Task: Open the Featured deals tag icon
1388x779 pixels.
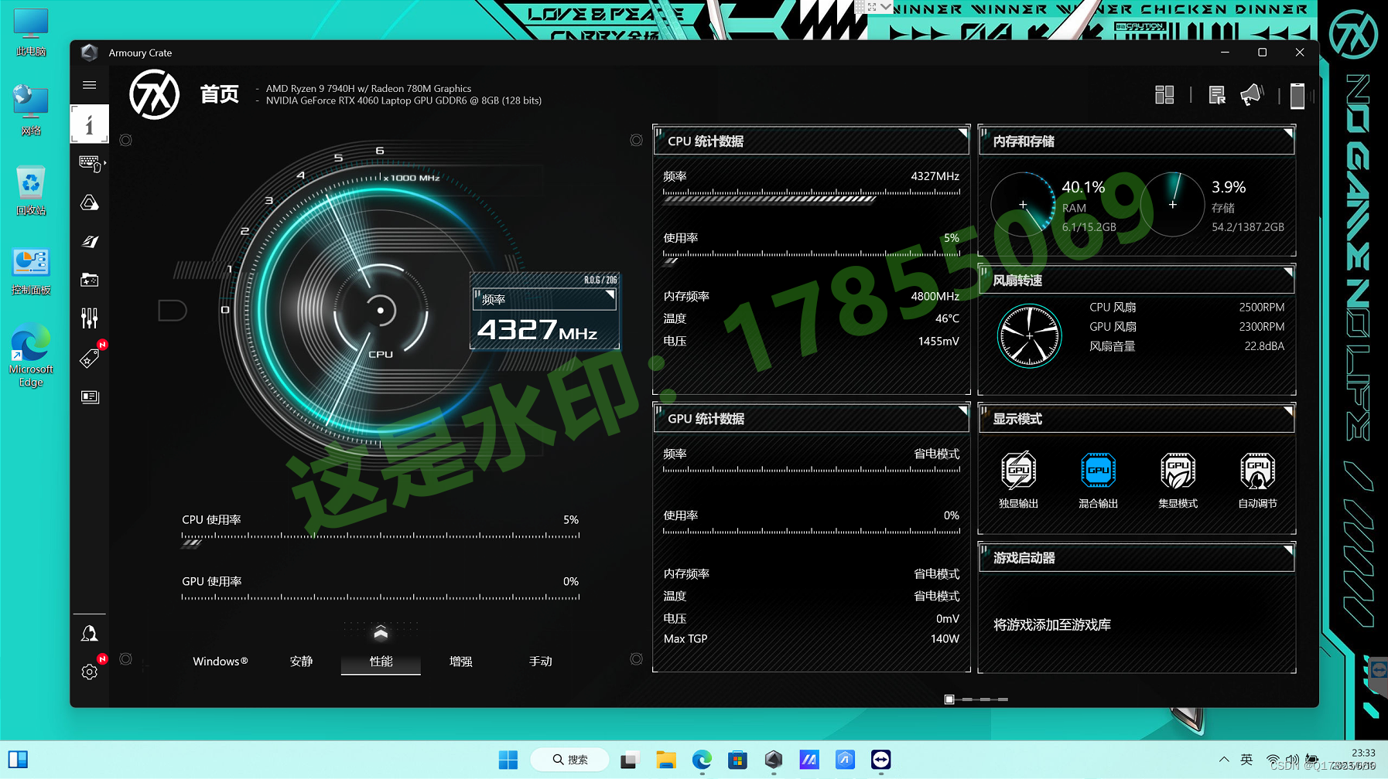Action: tap(90, 358)
